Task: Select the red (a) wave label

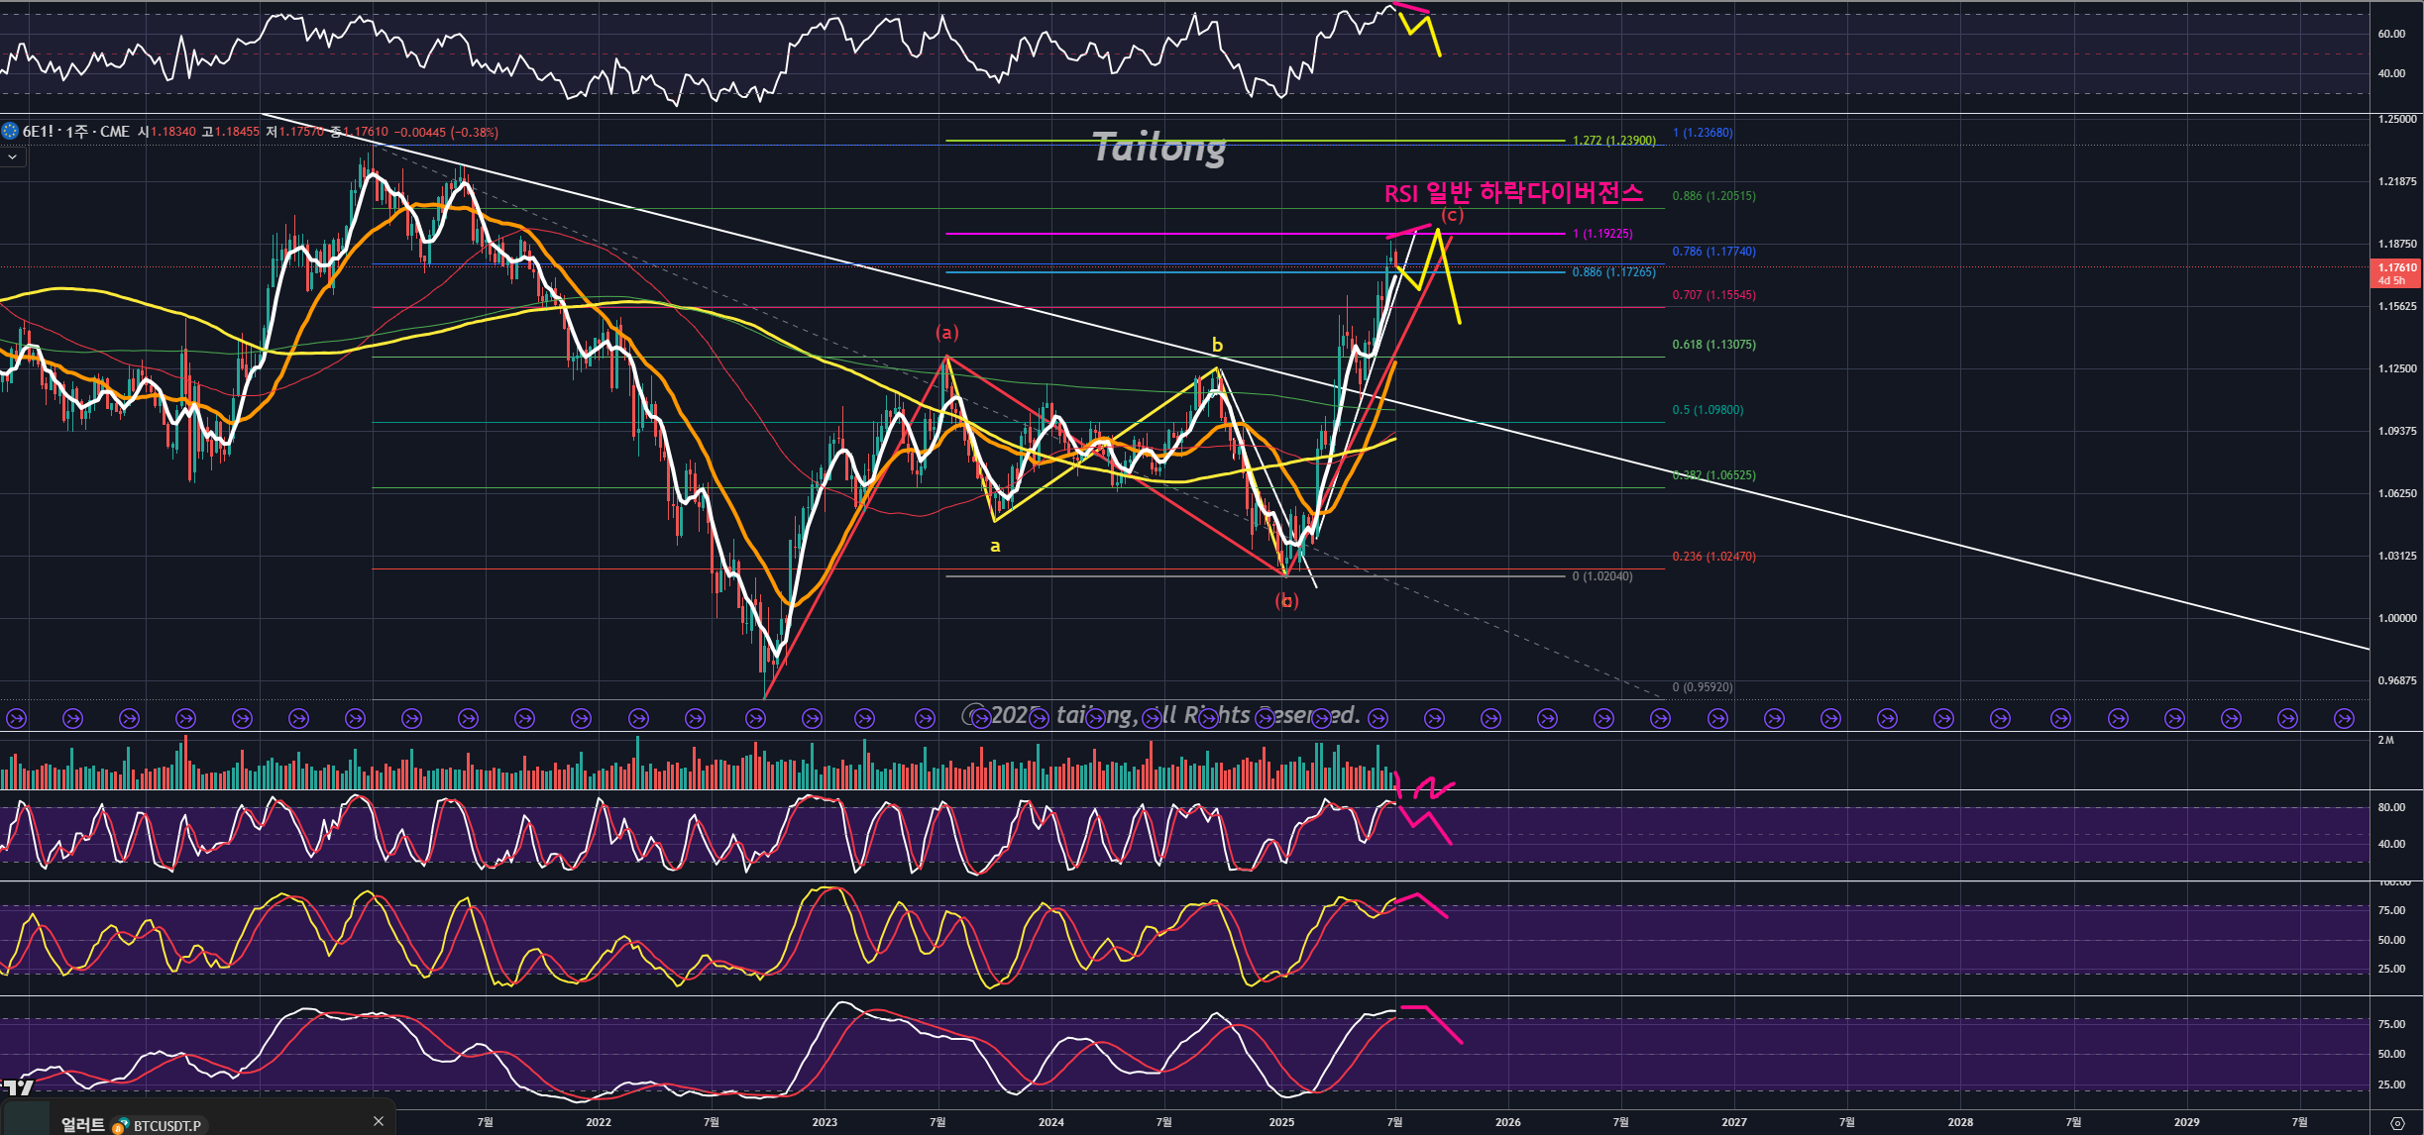Action: coord(947,333)
